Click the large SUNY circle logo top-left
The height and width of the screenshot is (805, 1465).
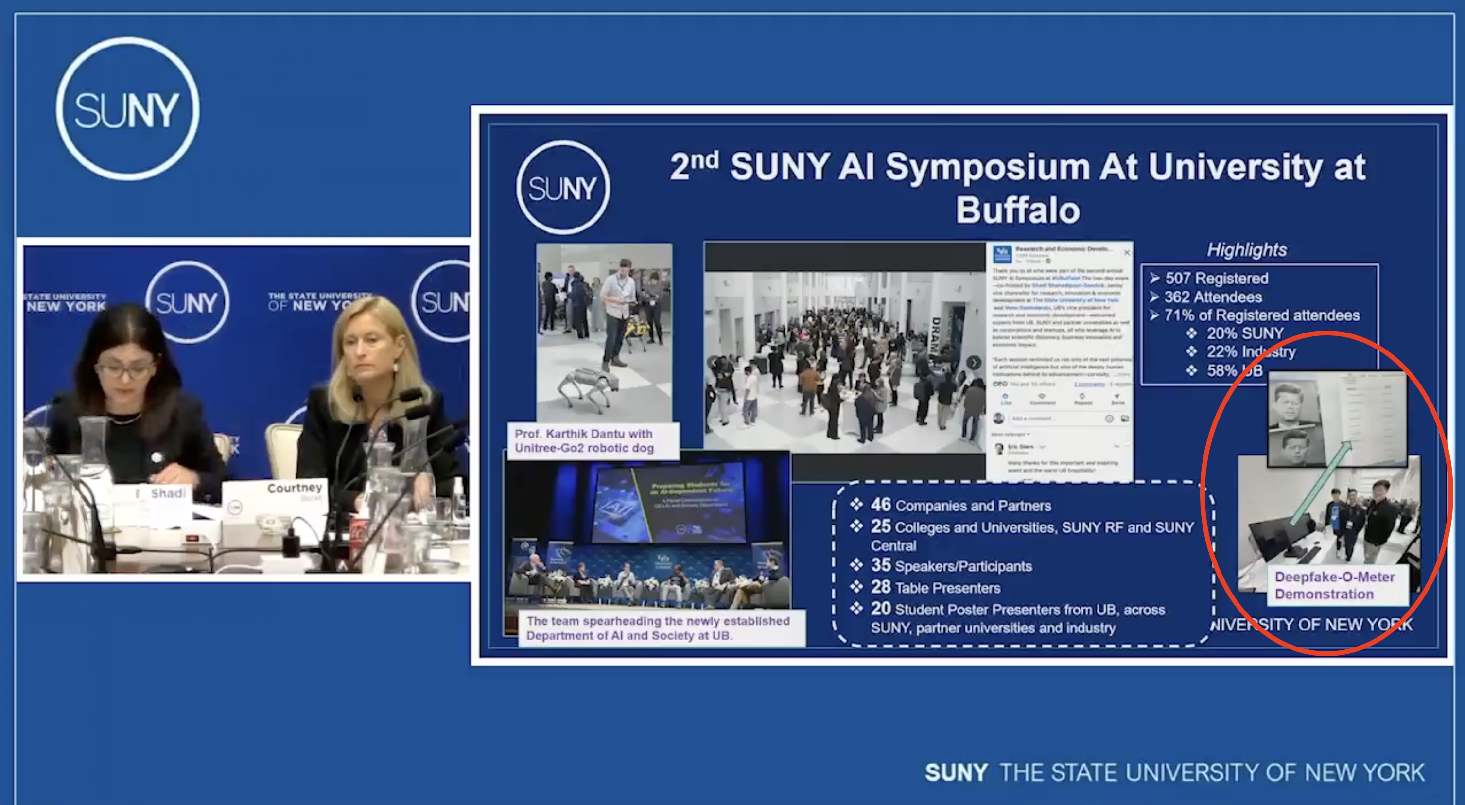(x=128, y=109)
